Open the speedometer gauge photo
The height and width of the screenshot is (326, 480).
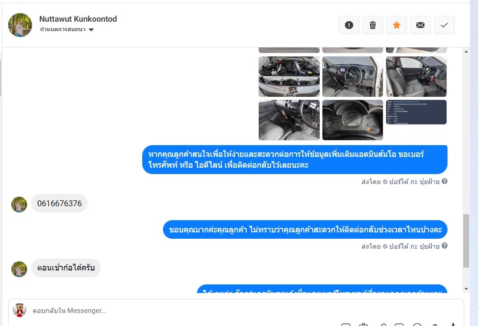pyautogui.click(x=353, y=120)
